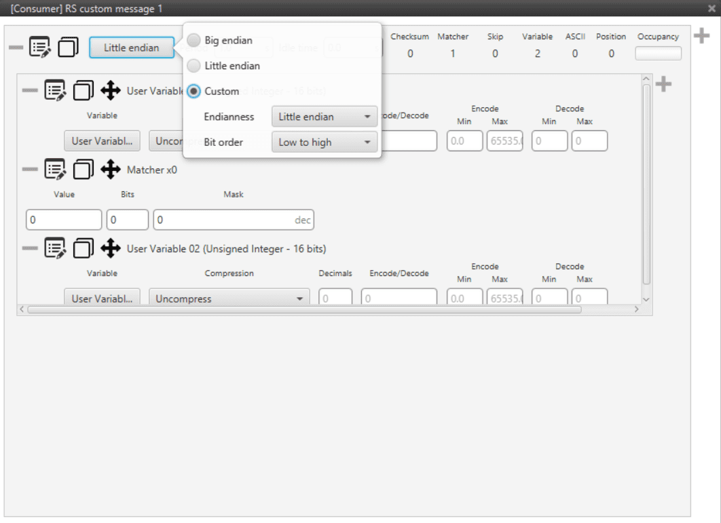The width and height of the screenshot is (721, 523).
Task: Click Encode/Decode field of first User Variable
Action: 409,141
